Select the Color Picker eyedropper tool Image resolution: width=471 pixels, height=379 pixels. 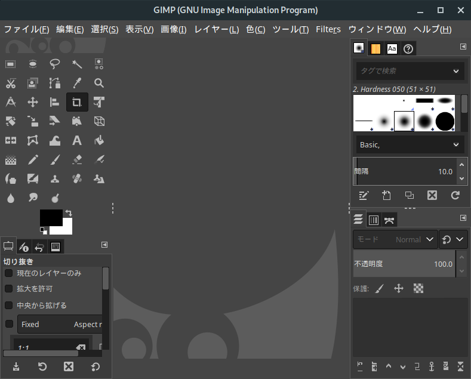(77, 83)
